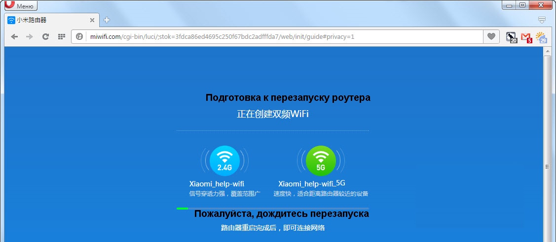Go back to previous page
The height and width of the screenshot is (242, 556).
[x=14, y=36]
